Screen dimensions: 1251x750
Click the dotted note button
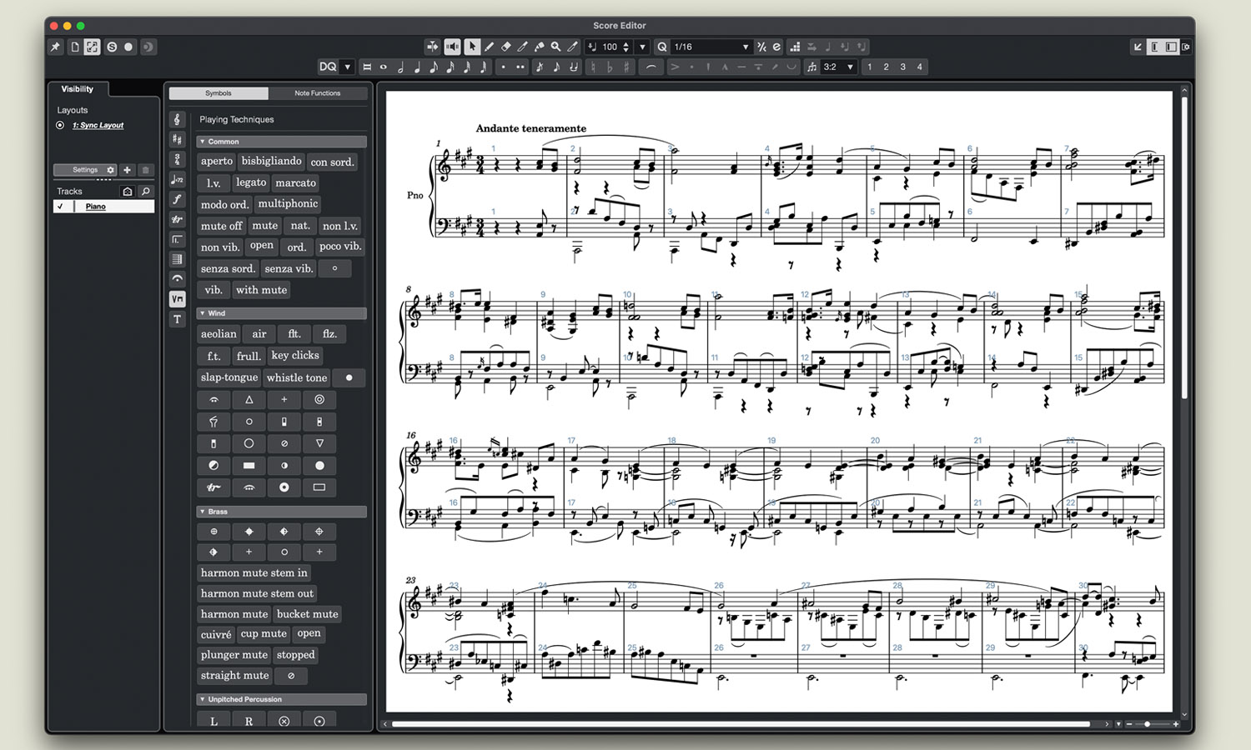tap(504, 67)
